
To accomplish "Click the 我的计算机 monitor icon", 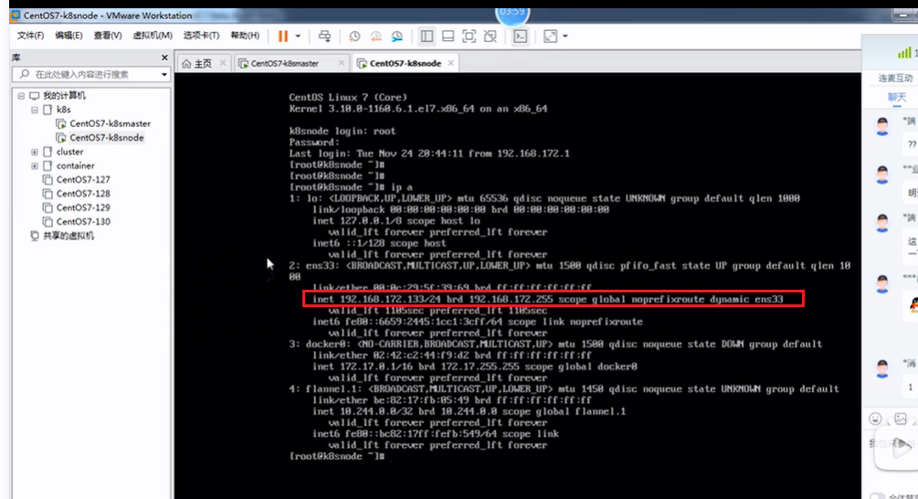I will (x=34, y=95).
